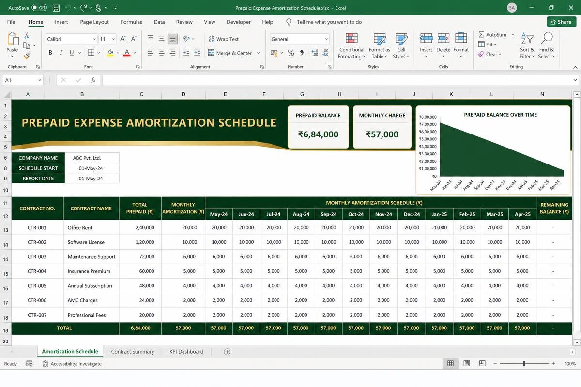This screenshot has width=581, height=387.
Task: Switch to Page Break Preview icon
Action: click(x=482, y=363)
